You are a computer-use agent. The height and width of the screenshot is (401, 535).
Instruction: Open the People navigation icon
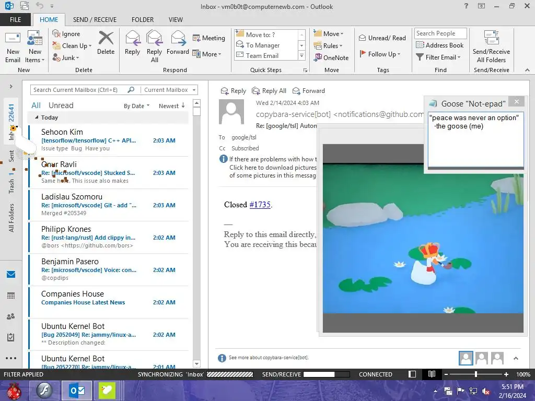[11, 316]
